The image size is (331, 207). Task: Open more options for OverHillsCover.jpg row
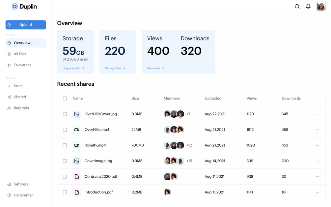click(x=317, y=114)
